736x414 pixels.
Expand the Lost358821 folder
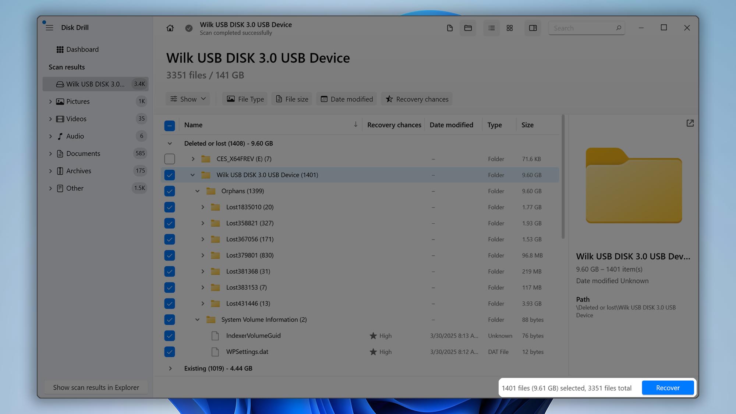pos(202,223)
